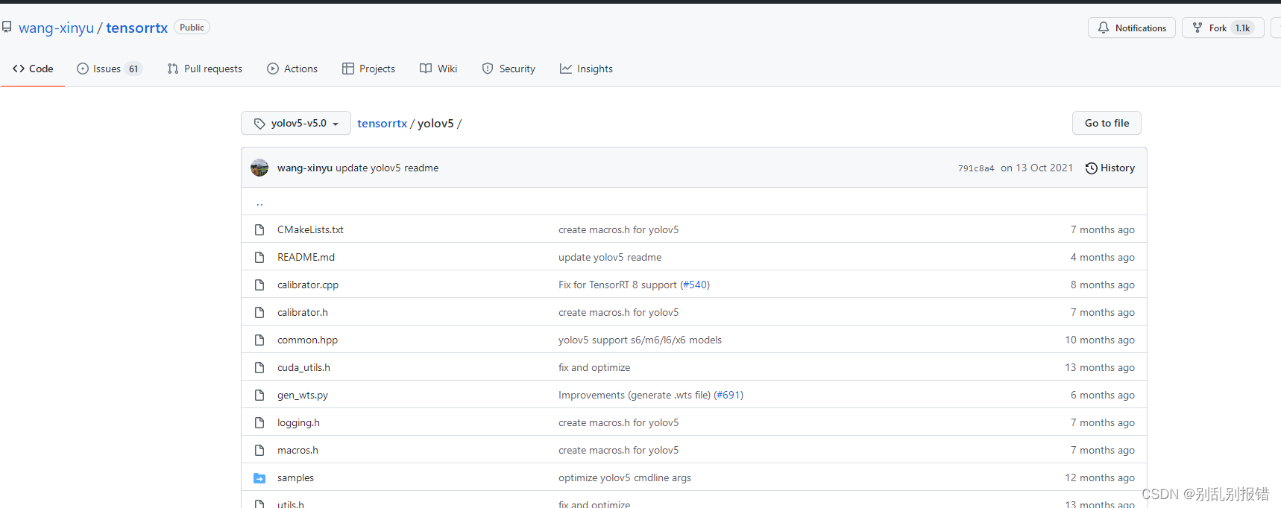The width and height of the screenshot is (1281, 508).
Task: Open commit hash 791c8a4
Action: tap(976, 168)
